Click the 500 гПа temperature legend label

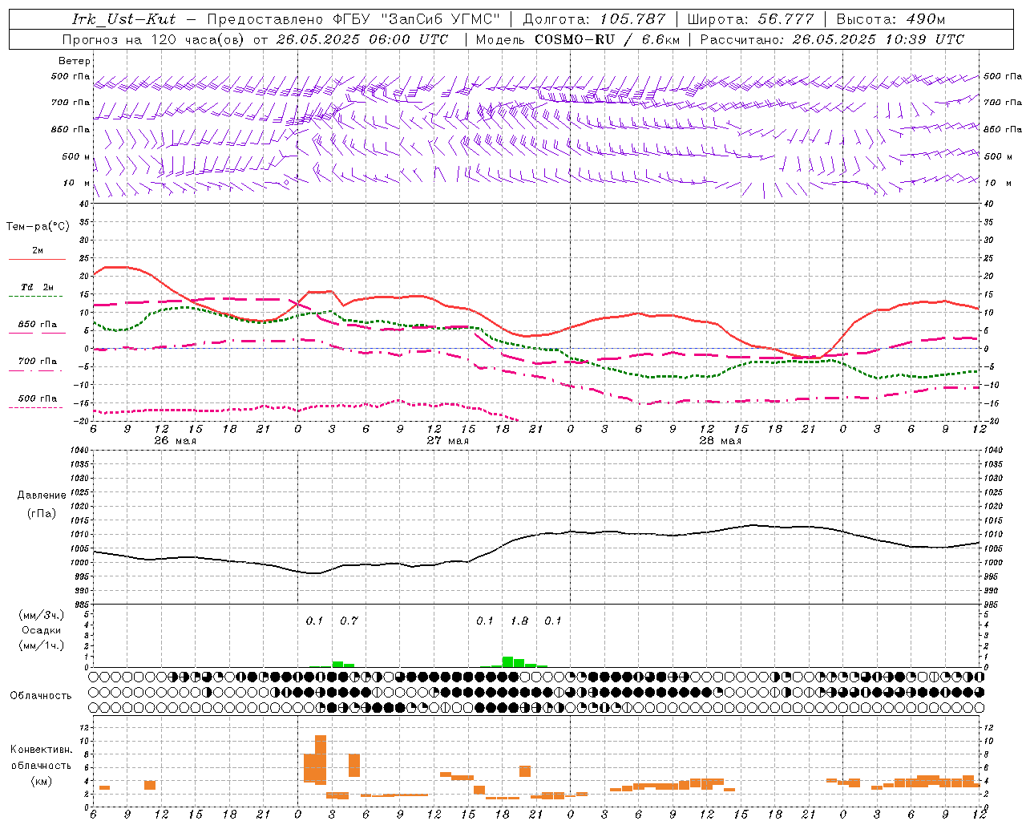tap(38, 398)
